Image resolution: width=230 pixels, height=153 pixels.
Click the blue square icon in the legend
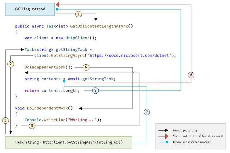167,142
